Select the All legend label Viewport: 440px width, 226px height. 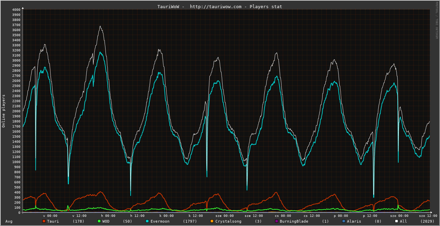[403, 221]
